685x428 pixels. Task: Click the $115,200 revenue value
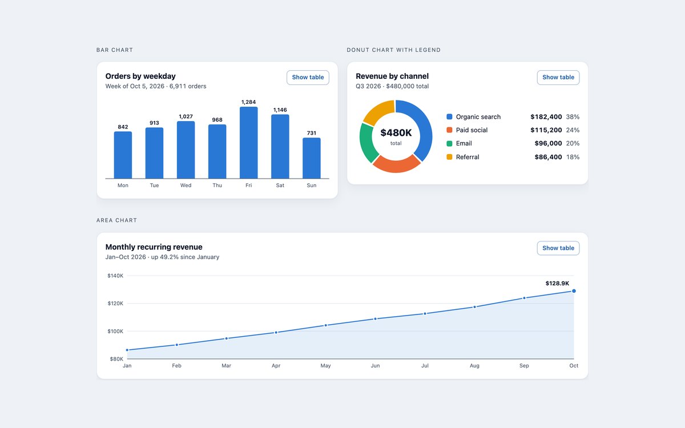tap(546, 130)
